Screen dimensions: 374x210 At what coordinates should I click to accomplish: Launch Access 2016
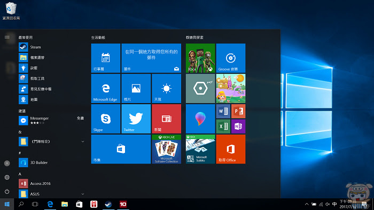coord(51,183)
